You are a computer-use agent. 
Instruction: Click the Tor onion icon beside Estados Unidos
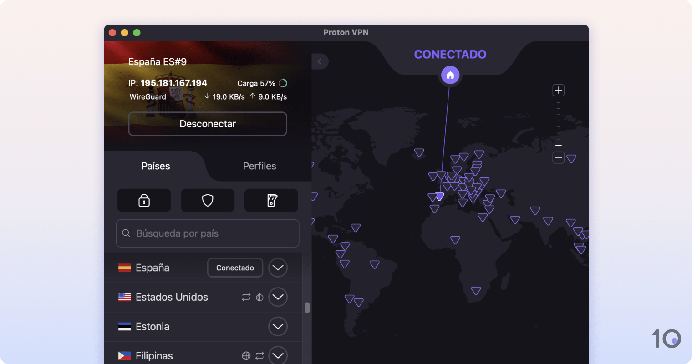click(x=259, y=297)
